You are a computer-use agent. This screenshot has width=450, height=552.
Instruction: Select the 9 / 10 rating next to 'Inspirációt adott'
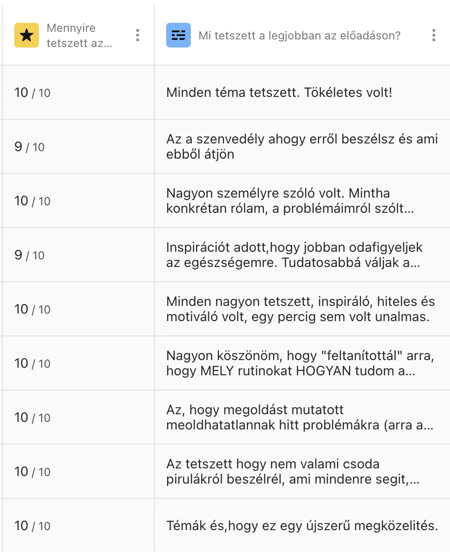tap(29, 255)
